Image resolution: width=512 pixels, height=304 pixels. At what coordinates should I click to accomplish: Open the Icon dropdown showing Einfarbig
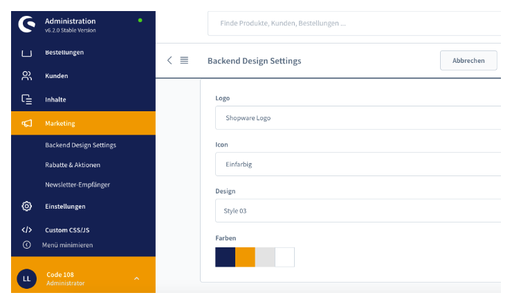tap(358, 164)
